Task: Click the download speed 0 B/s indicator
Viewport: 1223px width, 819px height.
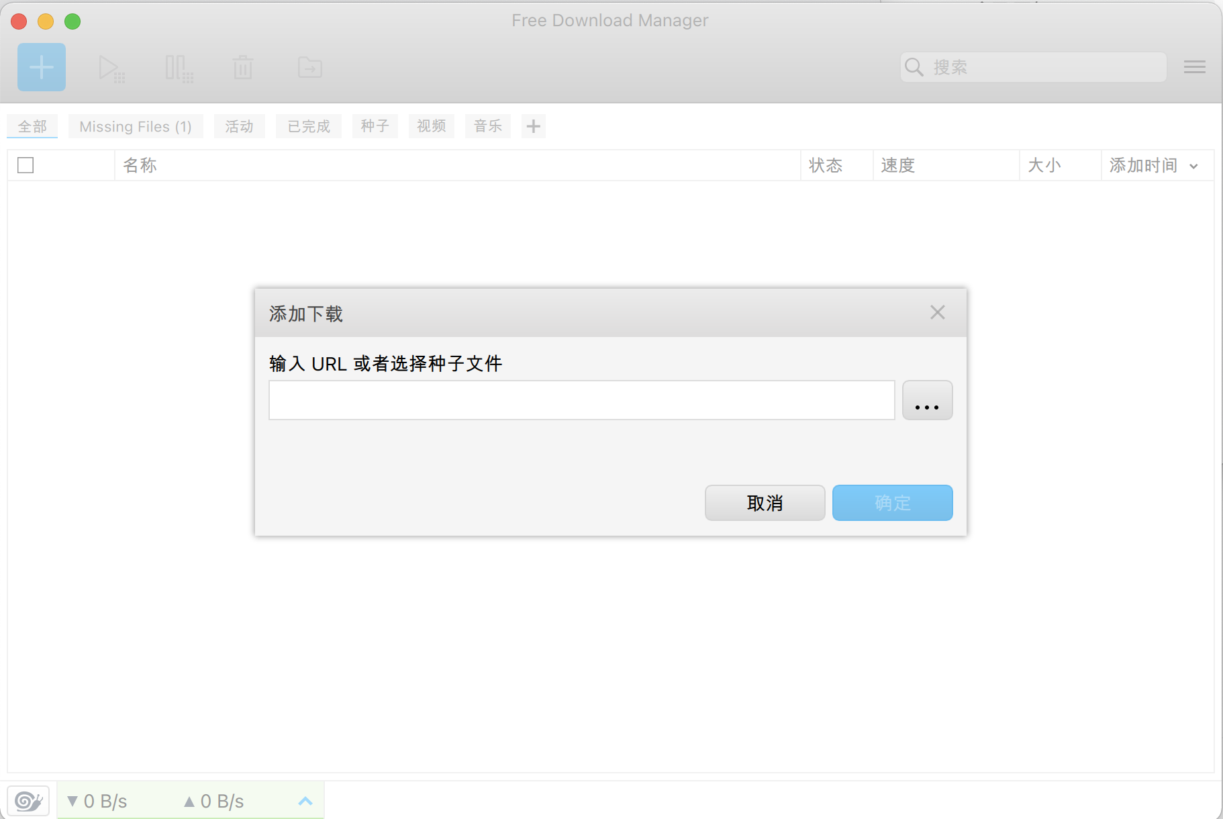Action: (97, 801)
